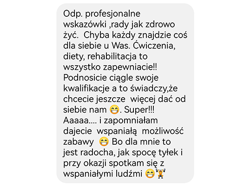Click the word 'świadczy,że' in the message

pos(154,88)
